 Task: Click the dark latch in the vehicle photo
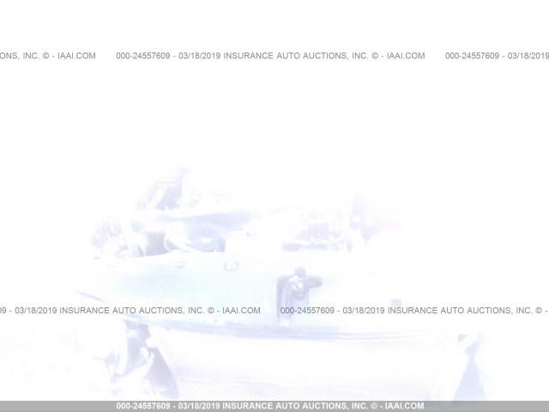(x=302, y=280)
